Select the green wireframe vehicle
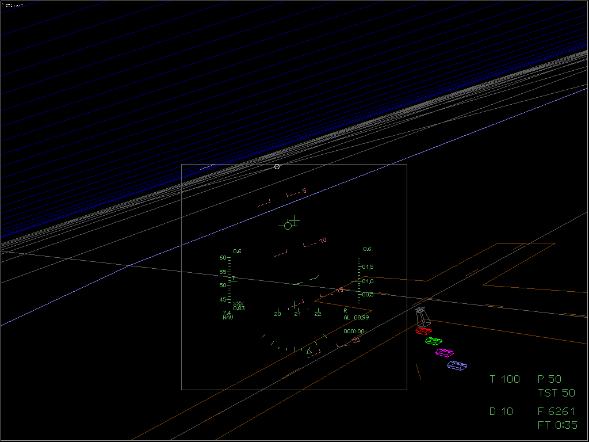 (434, 341)
